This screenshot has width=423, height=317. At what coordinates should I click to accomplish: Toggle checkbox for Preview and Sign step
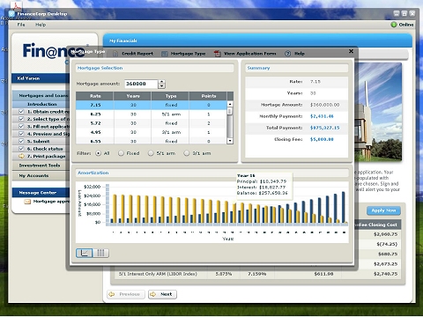(x=21, y=134)
